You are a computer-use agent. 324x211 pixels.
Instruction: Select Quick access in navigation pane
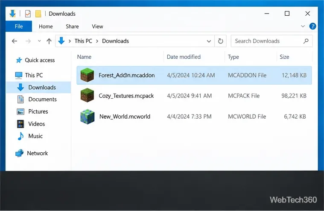(x=40, y=60)
